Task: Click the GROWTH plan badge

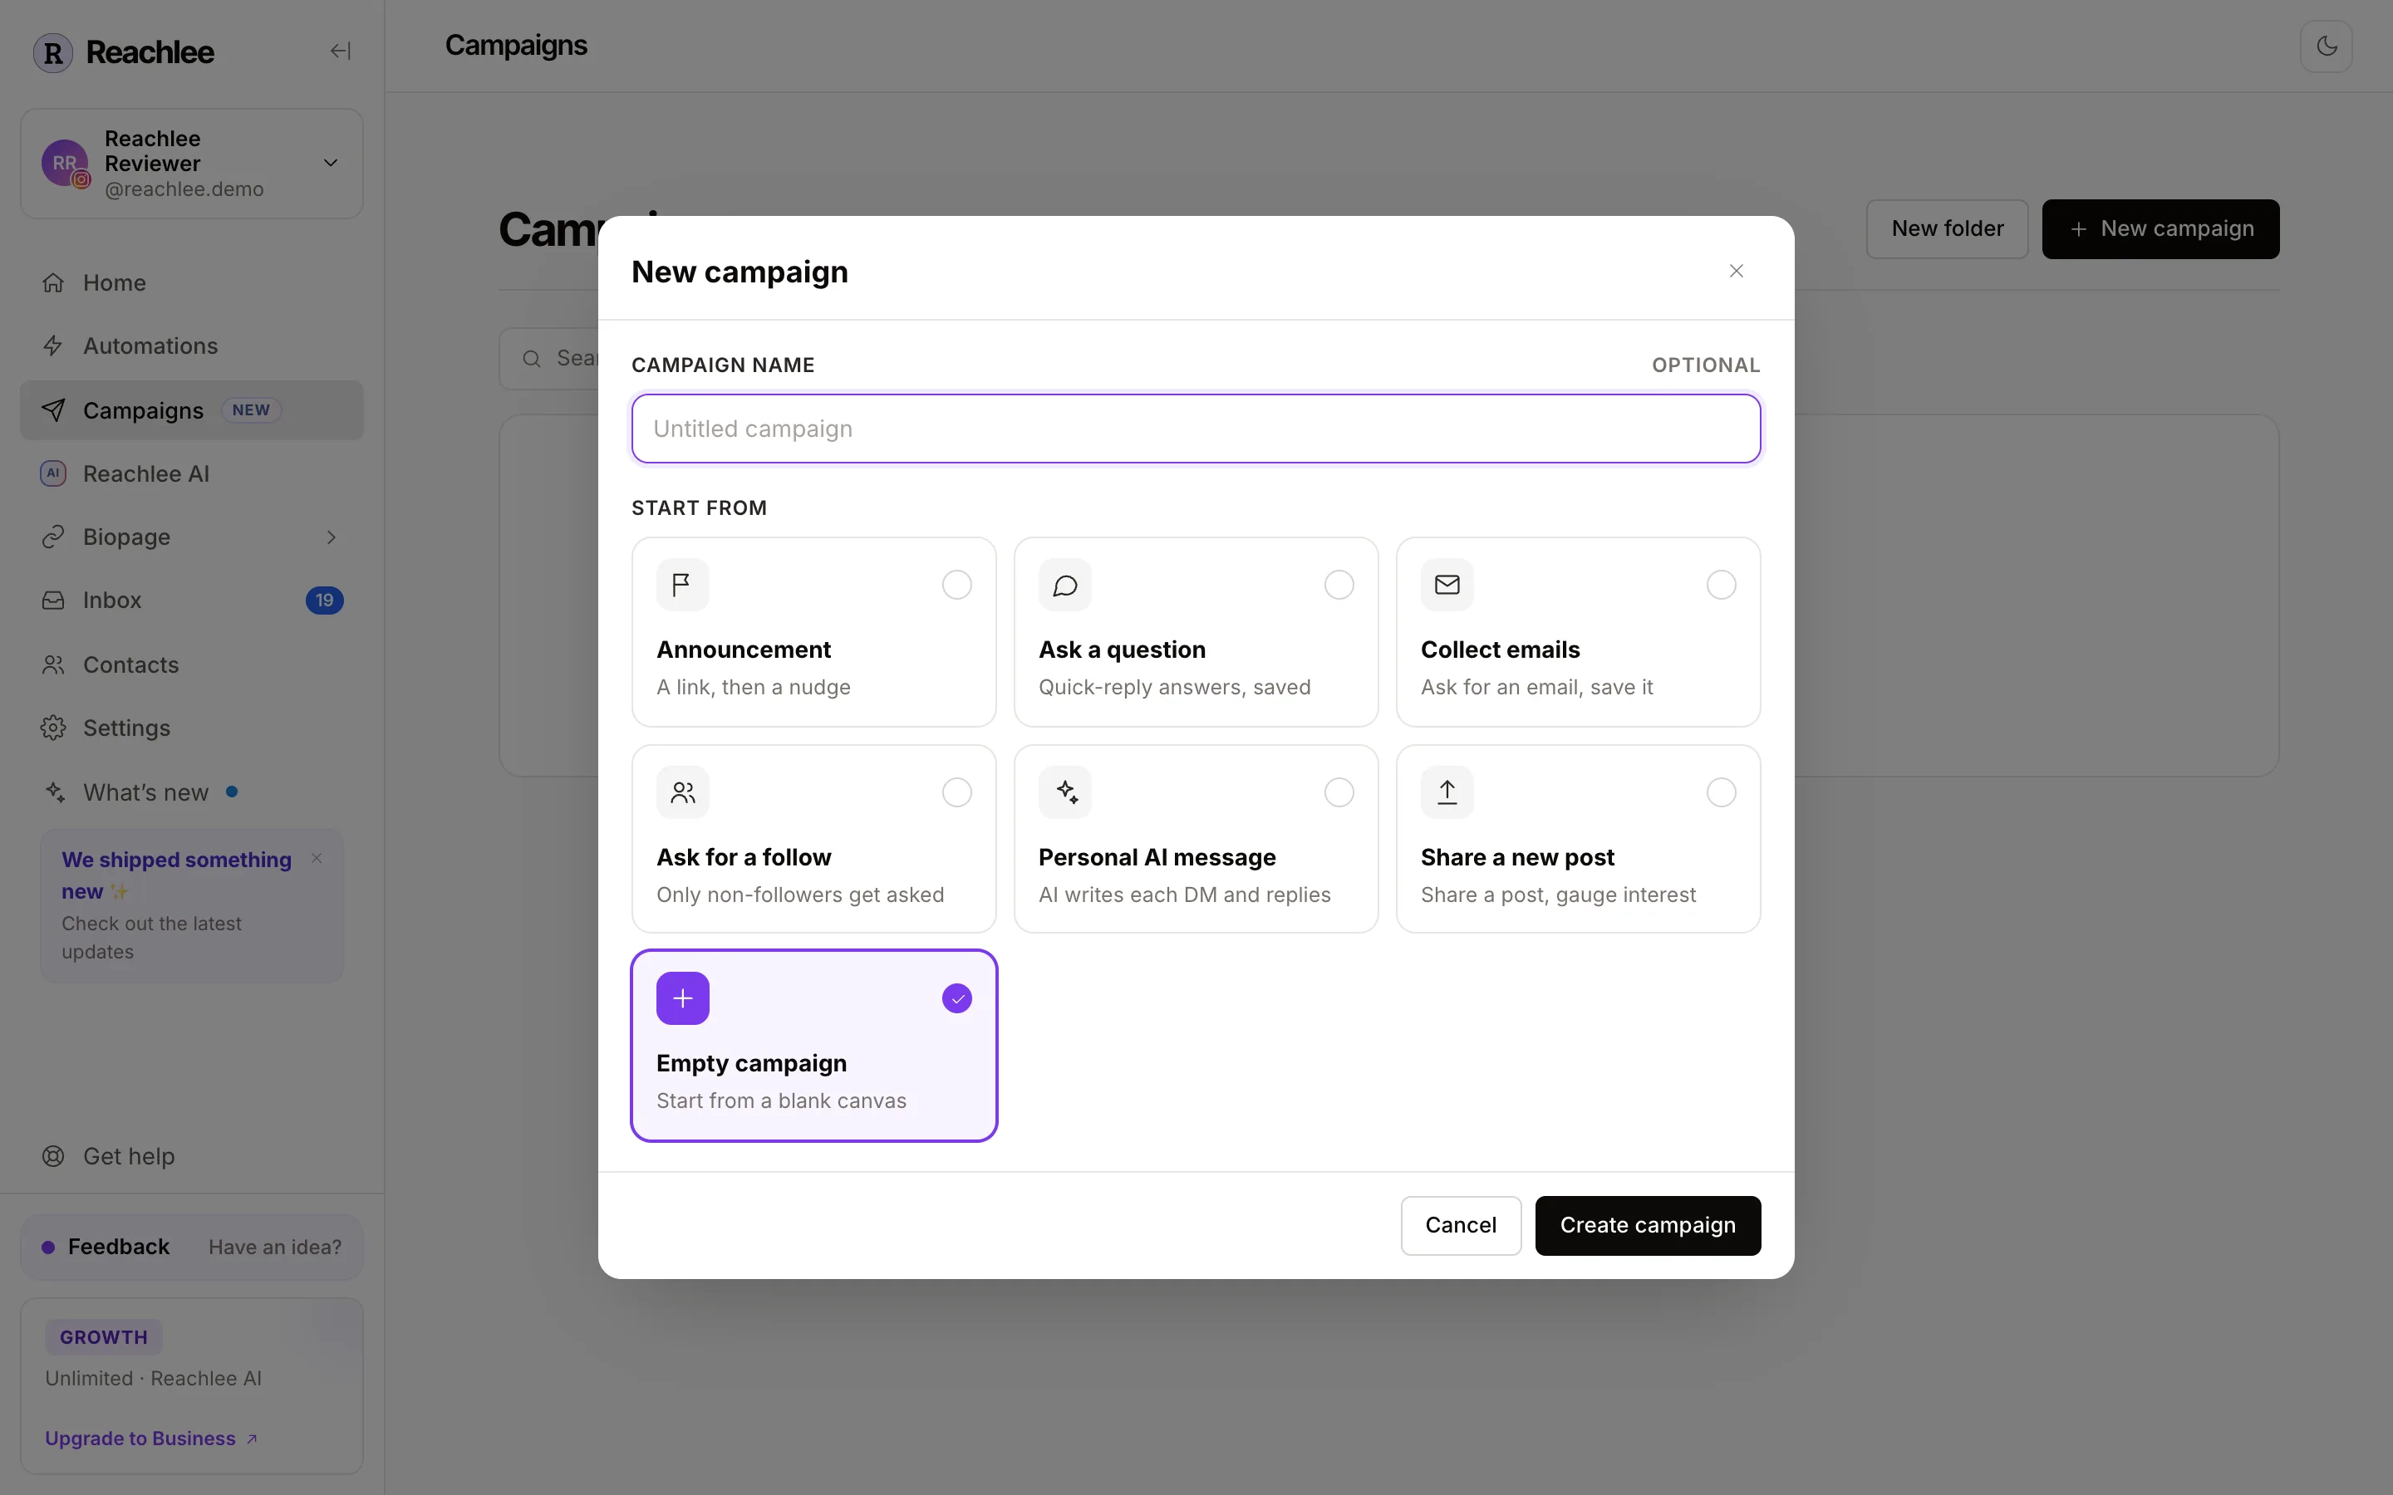Action: click(104, 1337)
